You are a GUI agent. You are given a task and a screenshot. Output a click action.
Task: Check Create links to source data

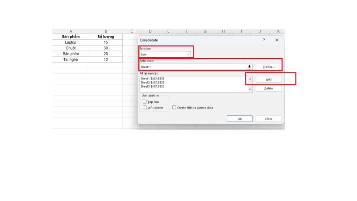[174, 107]
